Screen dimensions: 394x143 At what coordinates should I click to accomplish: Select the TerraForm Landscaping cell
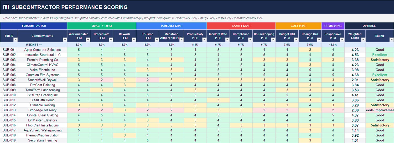[x=43, y=90]
